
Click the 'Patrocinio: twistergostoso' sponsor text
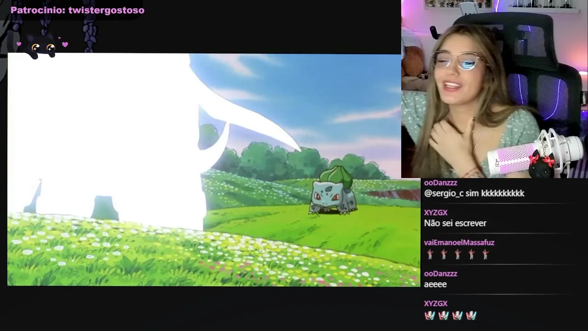click(77, 10)
